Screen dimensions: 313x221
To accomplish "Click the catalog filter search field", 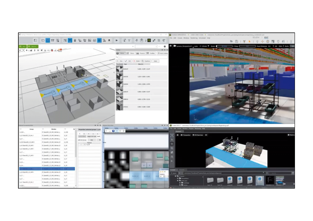I will coord(143,57).
